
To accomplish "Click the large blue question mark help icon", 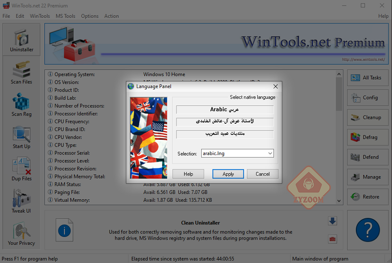I will click(x=368, y=230).
